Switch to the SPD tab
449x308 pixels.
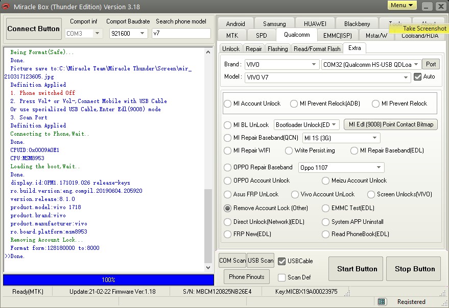pos(261,36)
